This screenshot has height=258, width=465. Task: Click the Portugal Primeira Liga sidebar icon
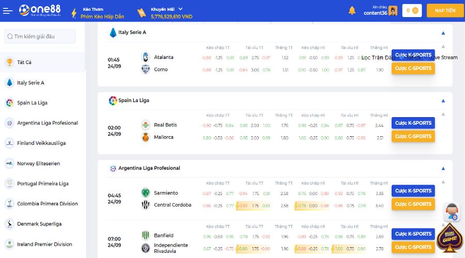9,183
